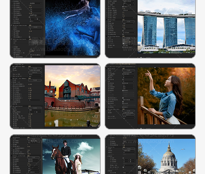Expand the 100.000 property row under RE:Grade Correct
This screenshot has width=205, height=174.
[x=12, y=114]
